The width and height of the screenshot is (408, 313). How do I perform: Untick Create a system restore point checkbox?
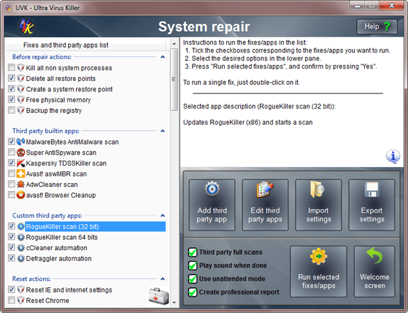point(11,89)
